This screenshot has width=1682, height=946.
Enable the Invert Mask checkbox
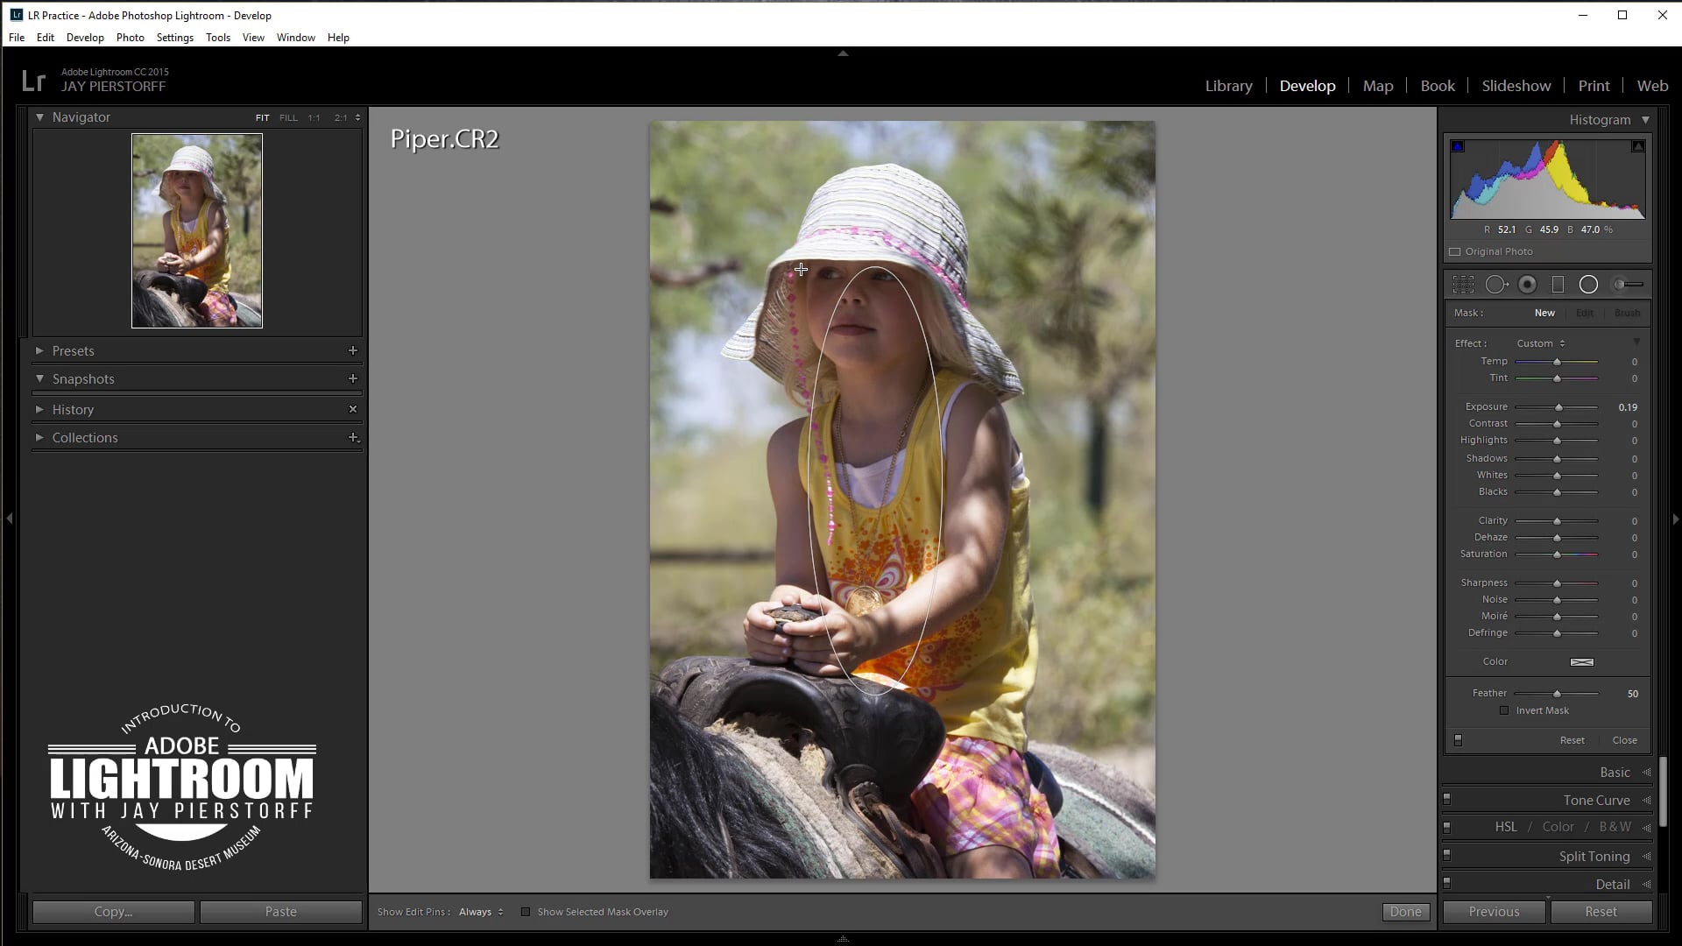1504,710
